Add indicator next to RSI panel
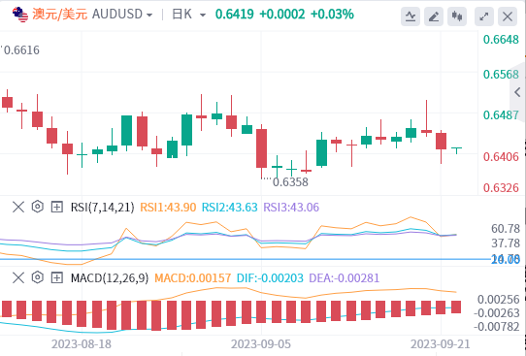This screenshot has width=526, height=356. point(57,207)
